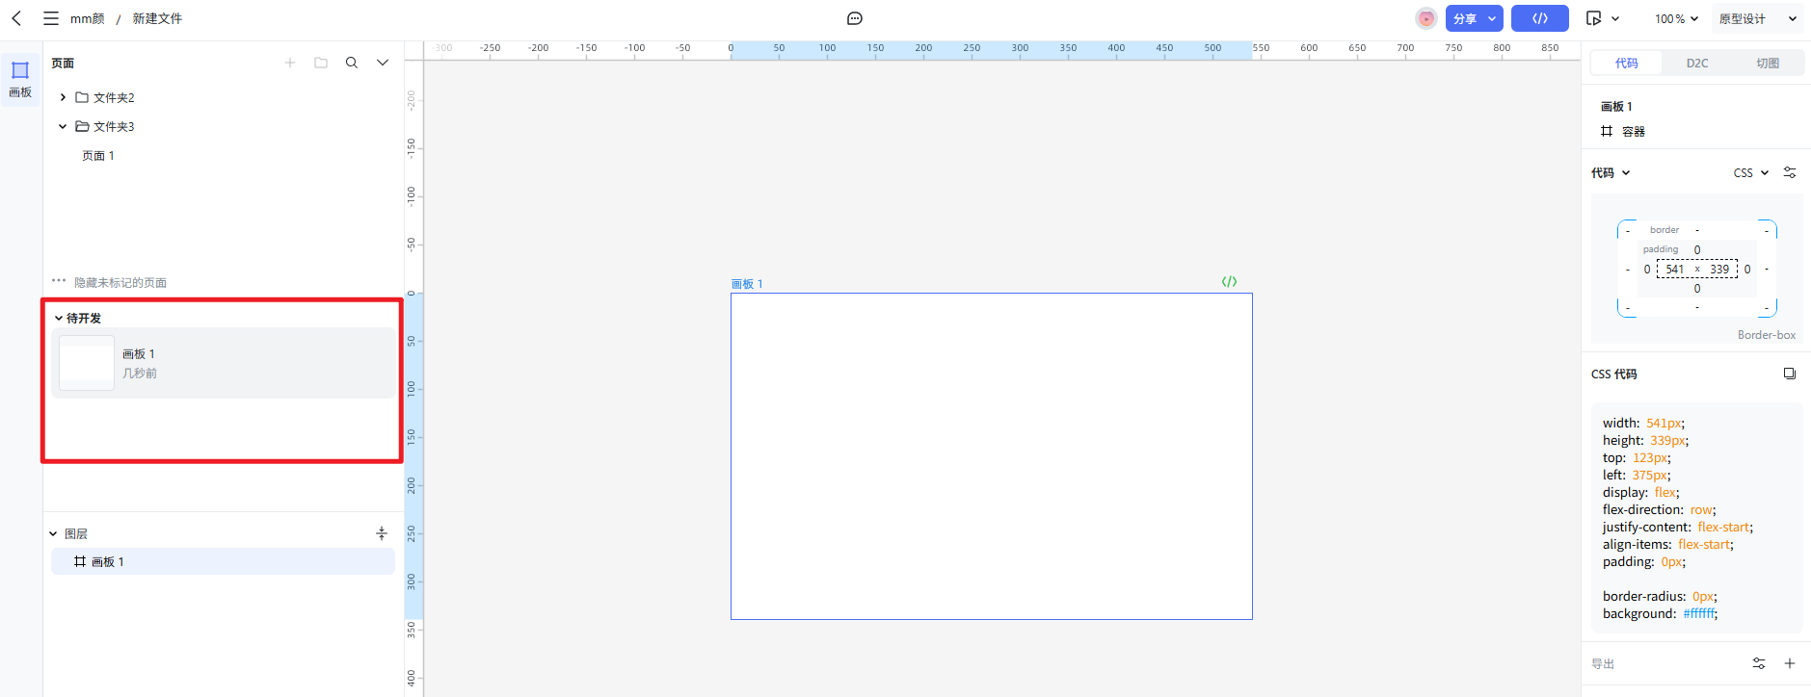Open the hamburger main menu

[x=50, y=18]
